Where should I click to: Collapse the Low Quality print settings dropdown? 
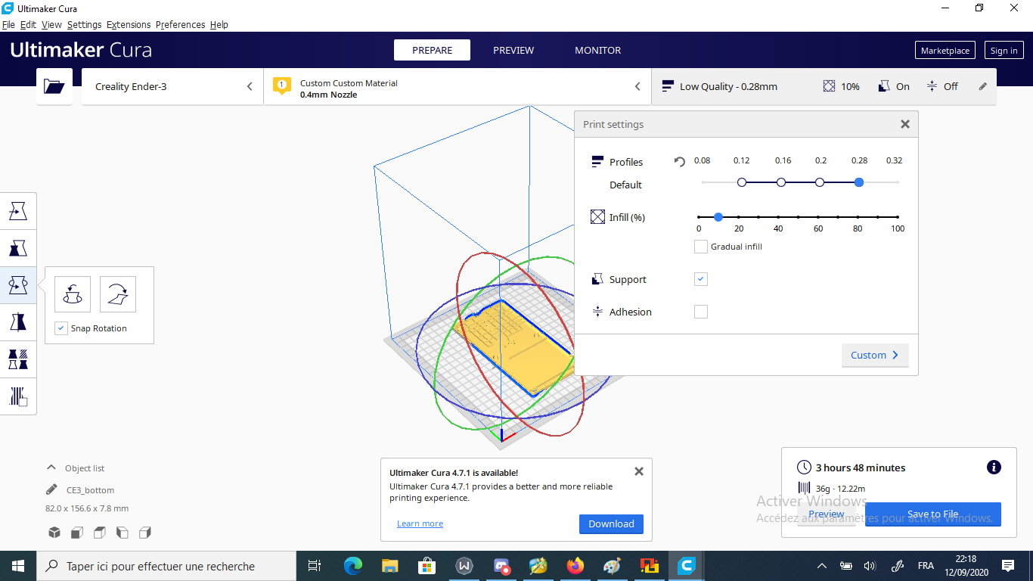coord(824,86)
